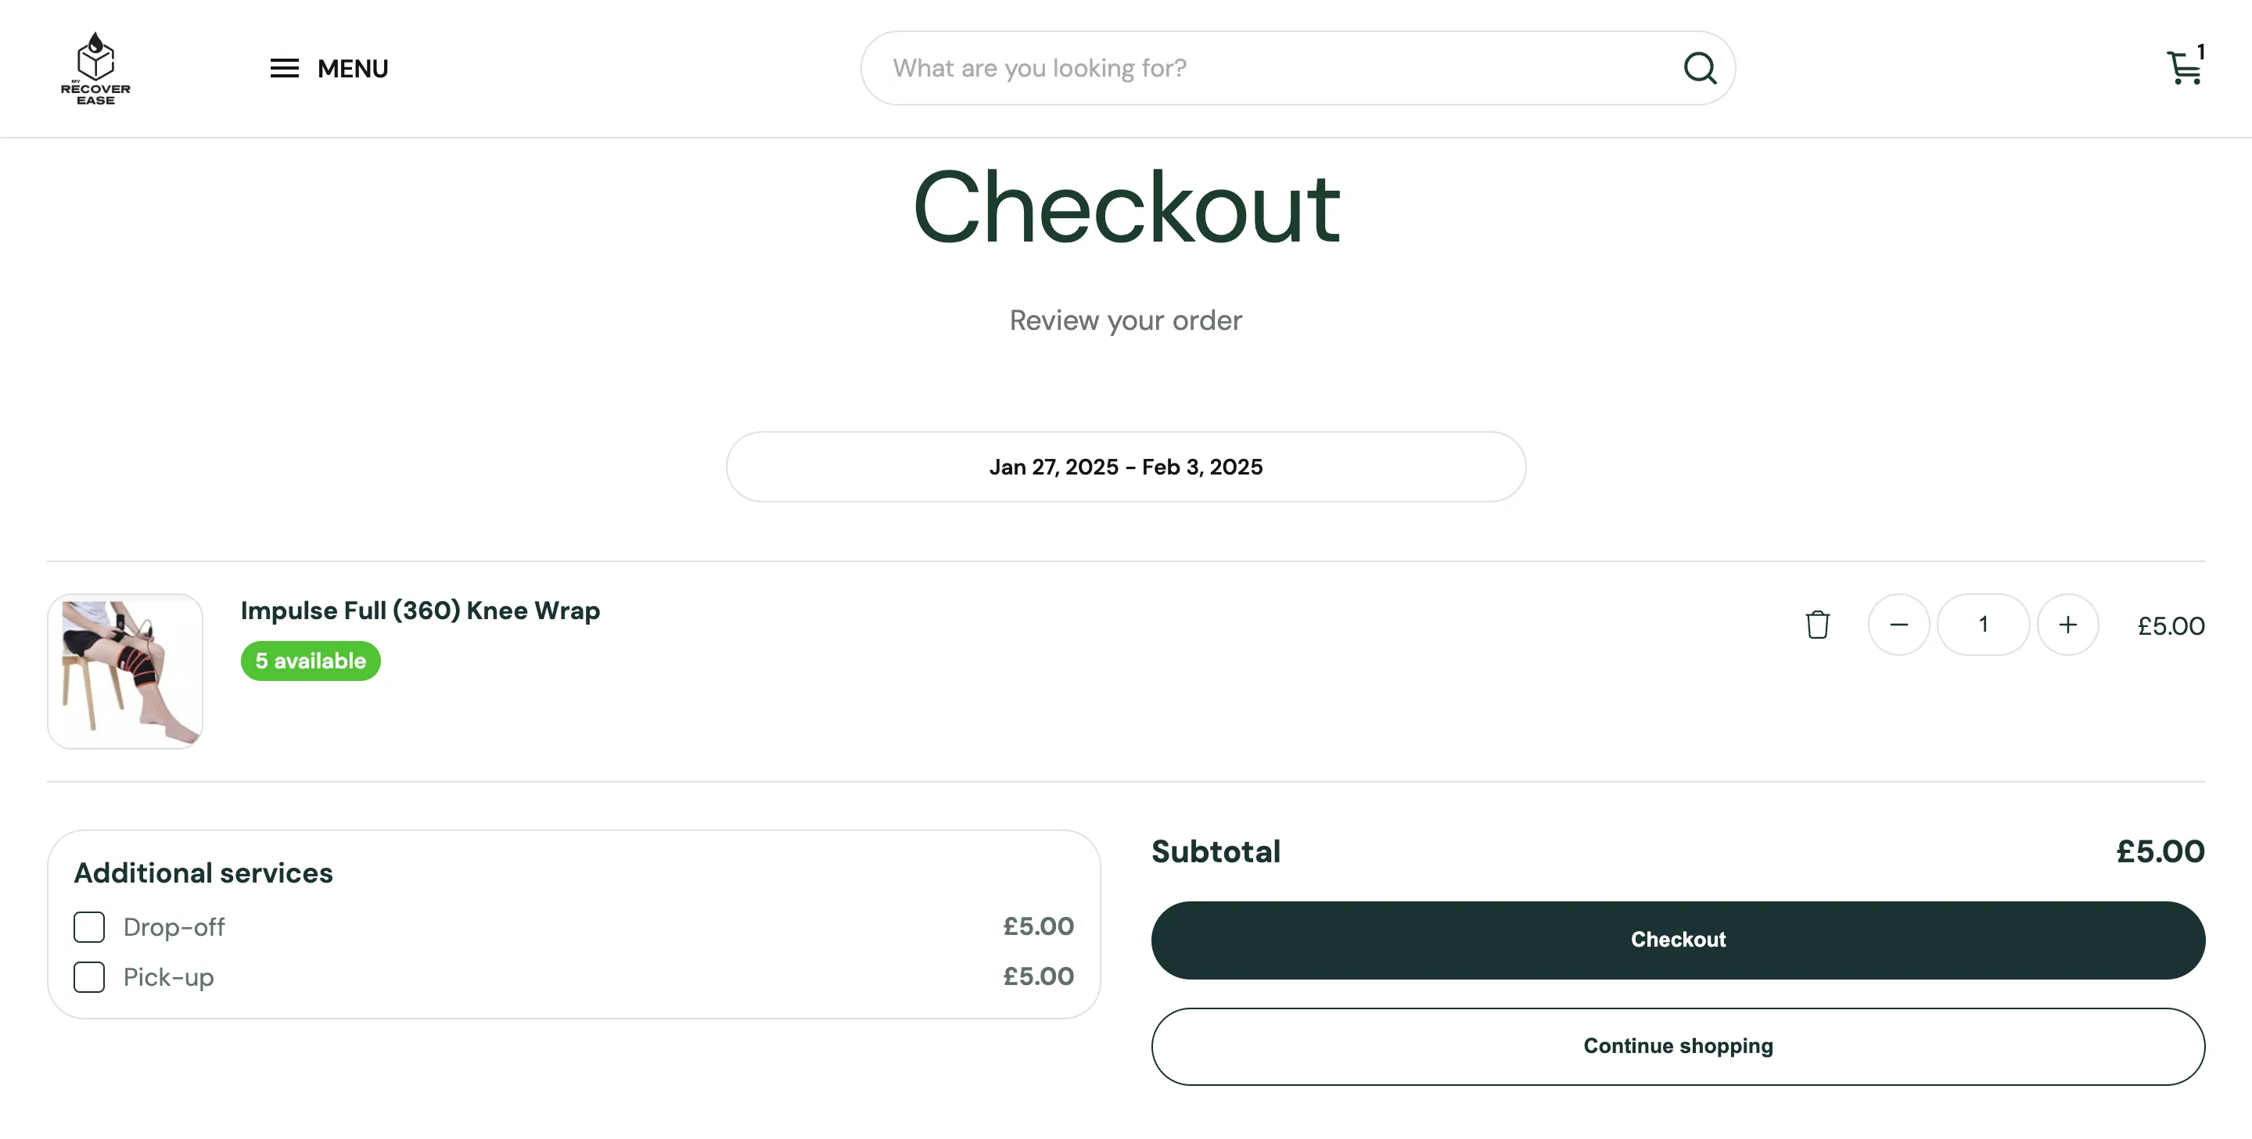Click the Drop-off service label
Image resolution: width=2252 pixels, height=1139 pixels.
[x=174, y=926]
